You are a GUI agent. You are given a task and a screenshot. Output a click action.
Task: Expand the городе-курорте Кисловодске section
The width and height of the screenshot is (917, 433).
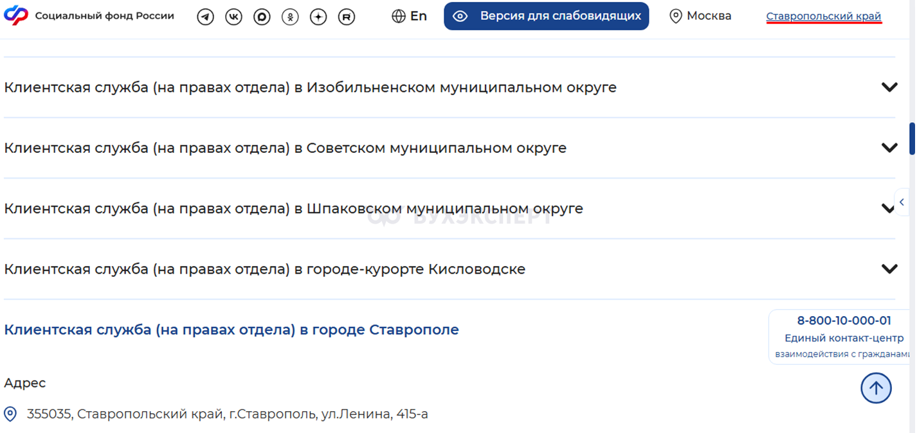pos(889,269)
